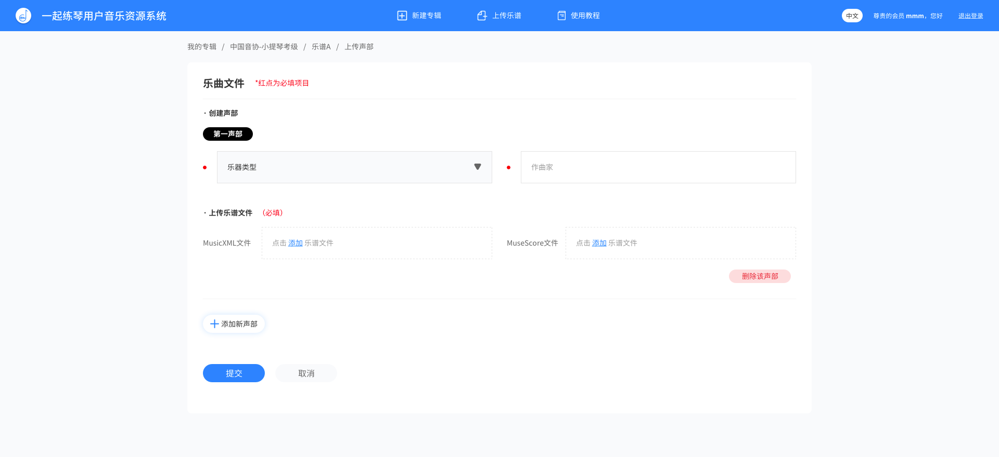Click the 上传乐谱 upload icon

tap(482, 16)
